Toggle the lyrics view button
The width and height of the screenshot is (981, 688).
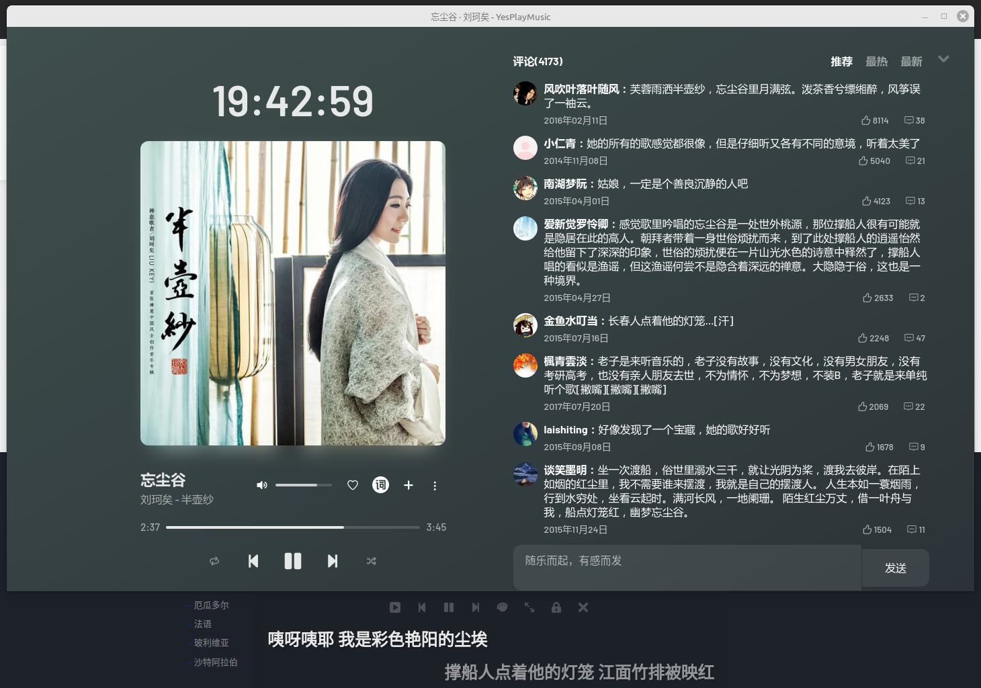point(380,485)
